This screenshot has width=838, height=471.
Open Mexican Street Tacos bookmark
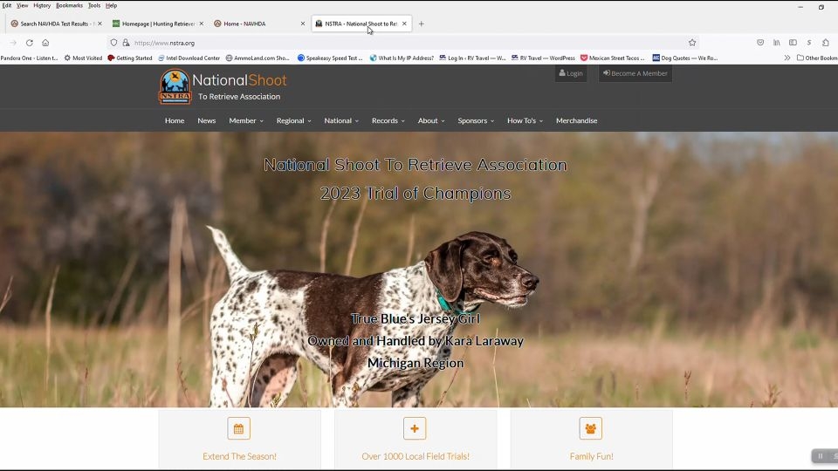tap(613, 58)
